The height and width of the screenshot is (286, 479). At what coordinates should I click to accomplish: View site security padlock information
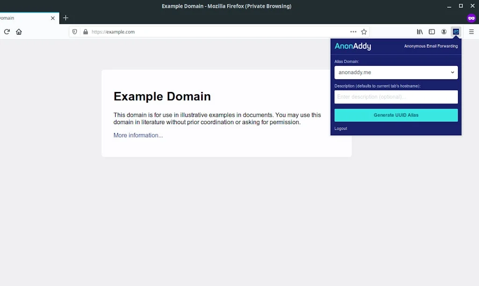coord(85,32)
